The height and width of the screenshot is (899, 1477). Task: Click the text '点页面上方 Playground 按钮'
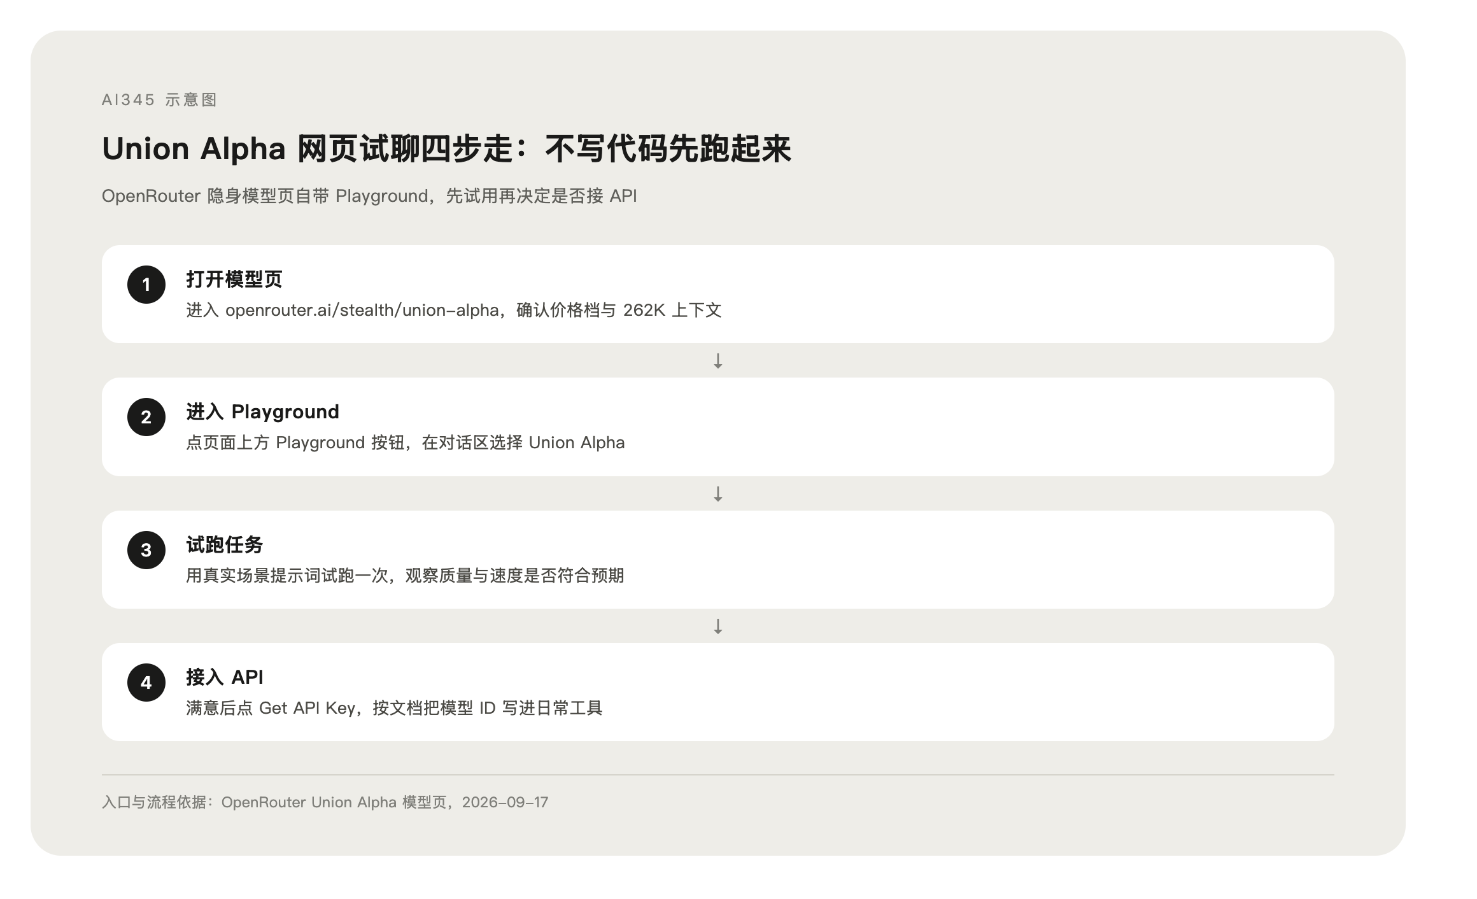click(x=295, y=442)
